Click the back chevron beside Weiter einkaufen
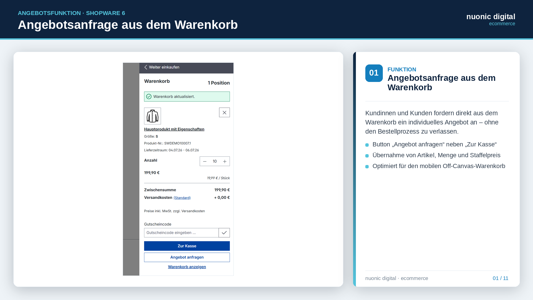533x300 pixels. coord(146,67)
